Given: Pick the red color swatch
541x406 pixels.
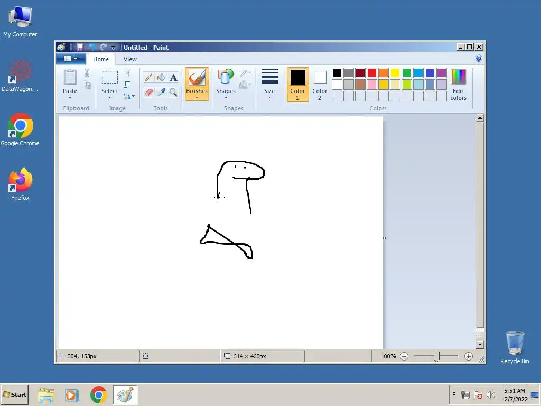Looking at the screenshot, I should pos(372,73).
